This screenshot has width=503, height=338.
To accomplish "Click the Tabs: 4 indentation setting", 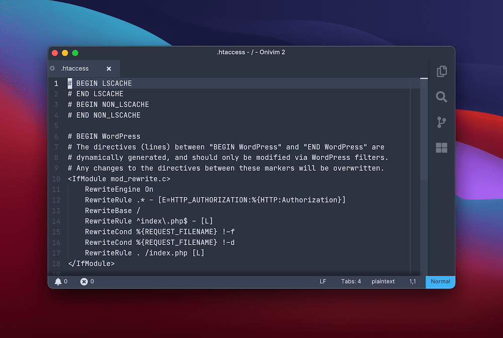I will (x=351, y=281).
